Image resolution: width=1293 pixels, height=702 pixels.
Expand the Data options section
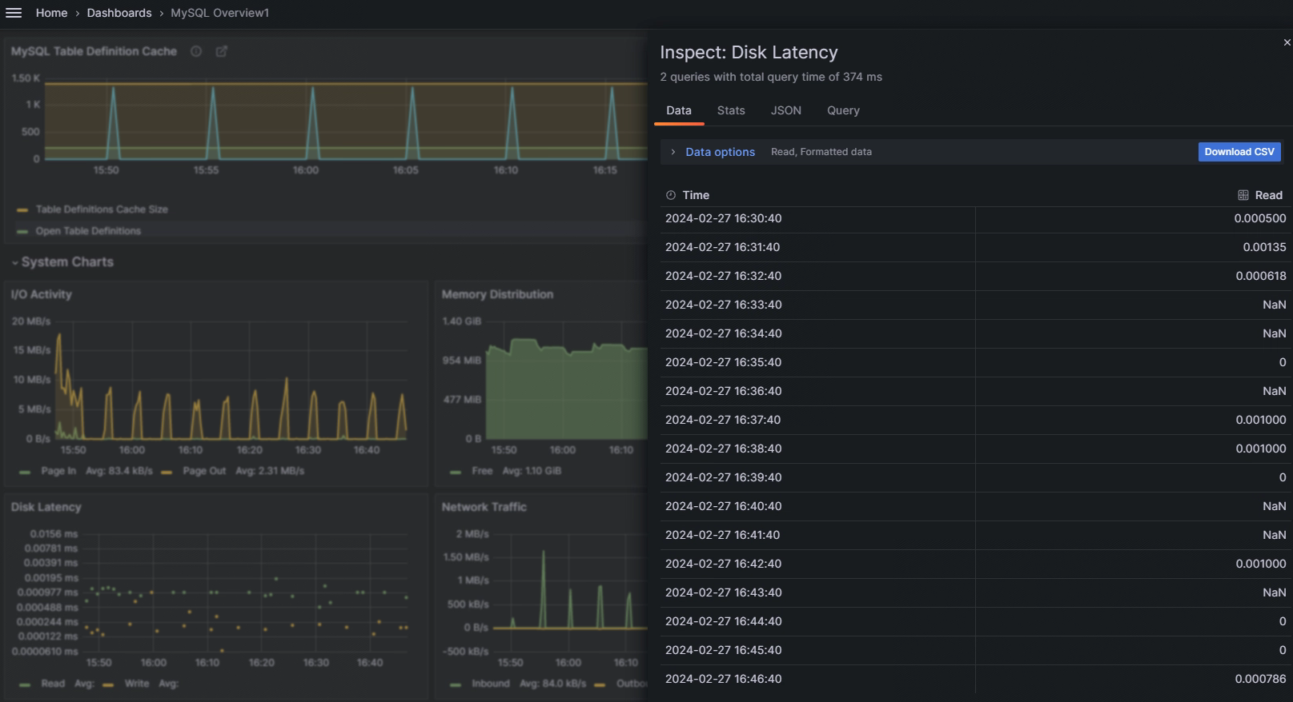[x=673, y=152]
